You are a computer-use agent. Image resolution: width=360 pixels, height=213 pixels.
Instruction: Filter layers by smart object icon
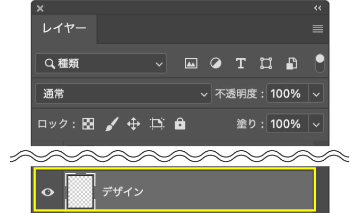click(292, 64)
